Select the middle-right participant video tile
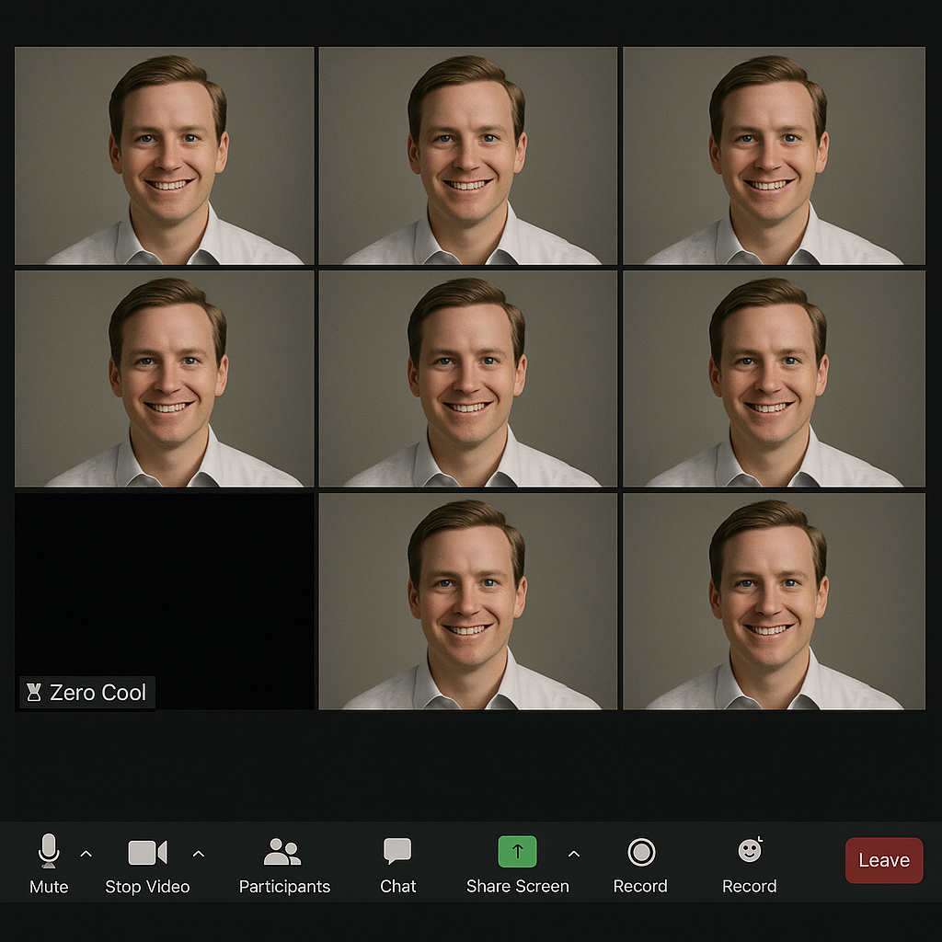The image size is (942, 942). (774, 378)
